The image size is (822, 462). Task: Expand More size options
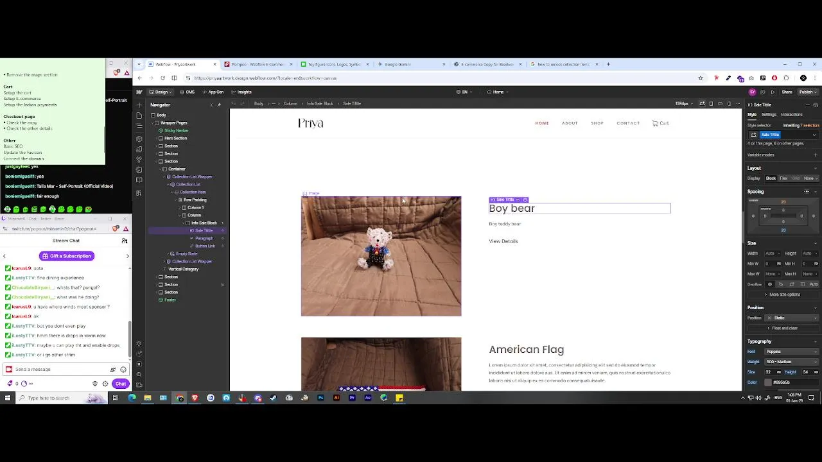(x=783, y=295)
